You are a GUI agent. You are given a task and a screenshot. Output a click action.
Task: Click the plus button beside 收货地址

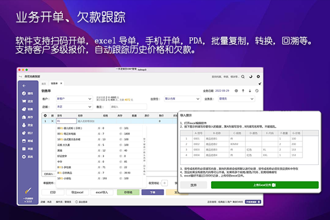tap(164, 183)
